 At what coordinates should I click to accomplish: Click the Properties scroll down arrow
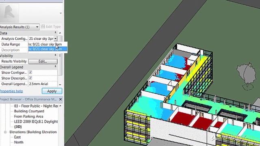60,85
